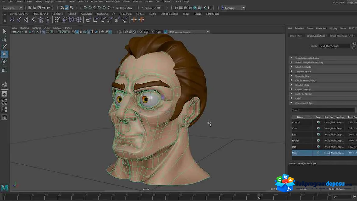
Task: Sort table by Injection Location header
Action: tap(334, 117)
